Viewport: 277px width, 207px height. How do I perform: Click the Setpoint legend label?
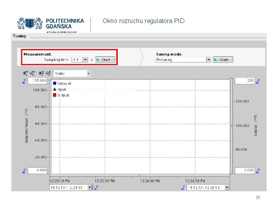coord(64,84)
